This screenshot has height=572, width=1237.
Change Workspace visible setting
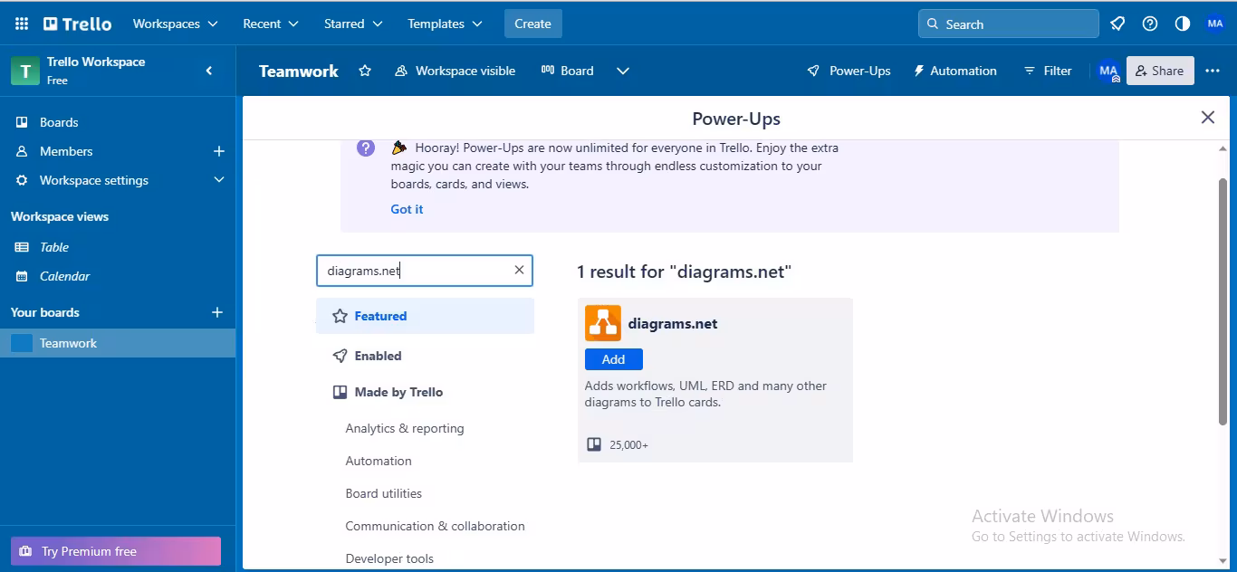455,71
